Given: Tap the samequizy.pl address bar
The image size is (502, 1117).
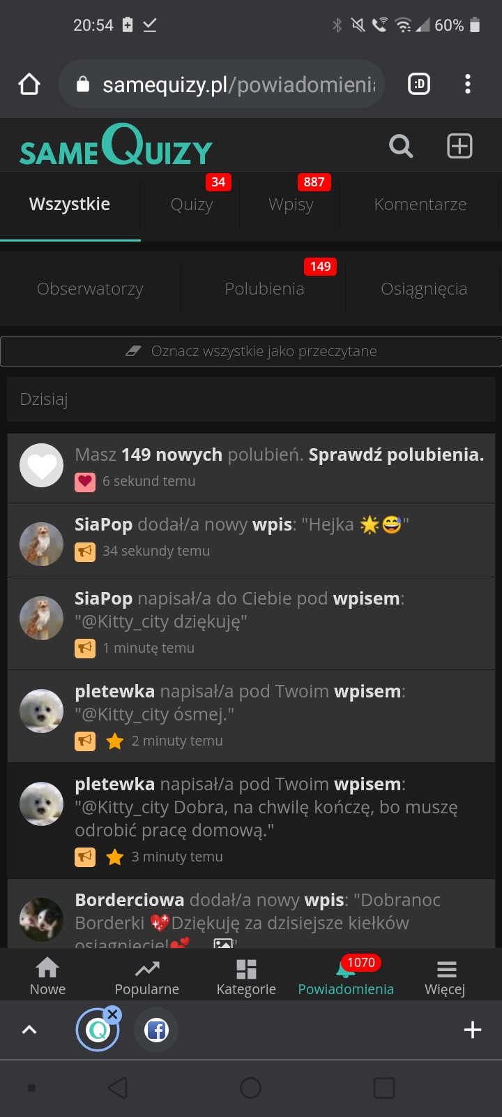Looking at the screenshot, I should (x=222, y=84).
